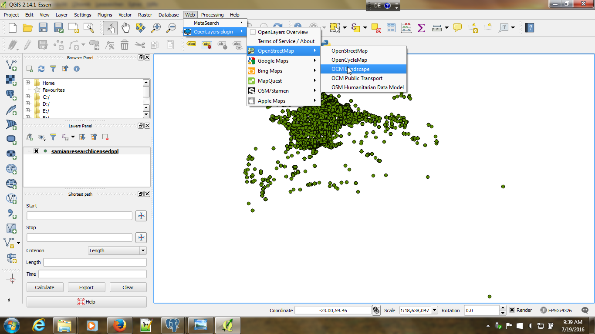Click the Add SpatiaLite Layer feather icon

click(x=11, y=110)
